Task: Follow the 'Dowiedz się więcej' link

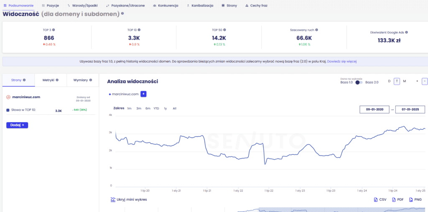Action: (341, 61)
